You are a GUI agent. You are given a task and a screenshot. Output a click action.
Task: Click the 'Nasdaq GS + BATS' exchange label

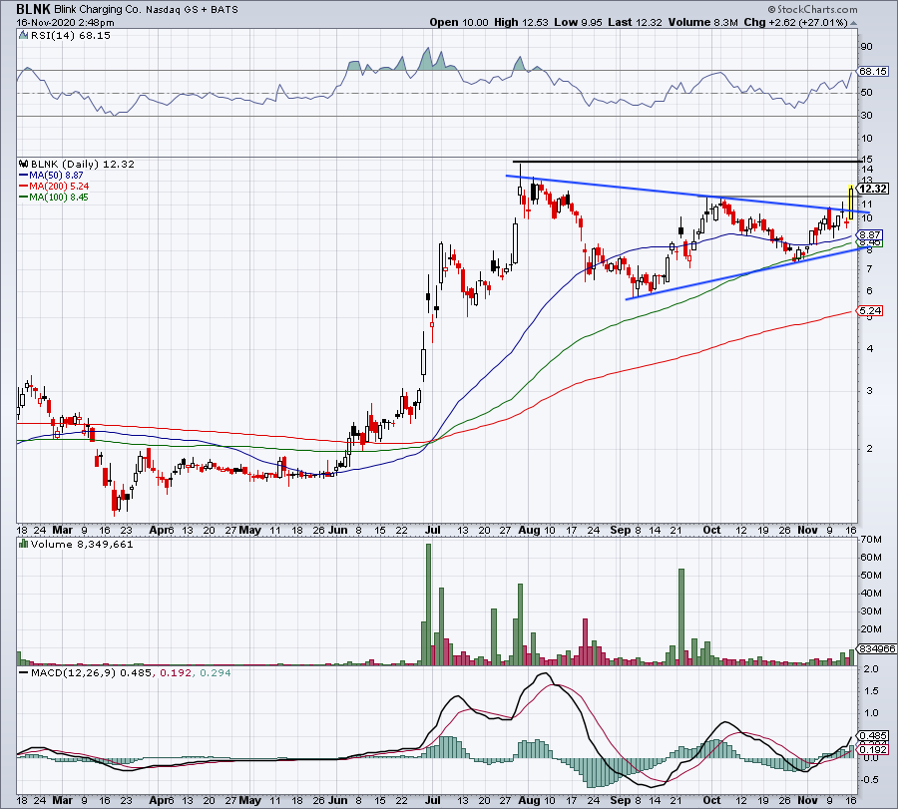coord(192,10)
